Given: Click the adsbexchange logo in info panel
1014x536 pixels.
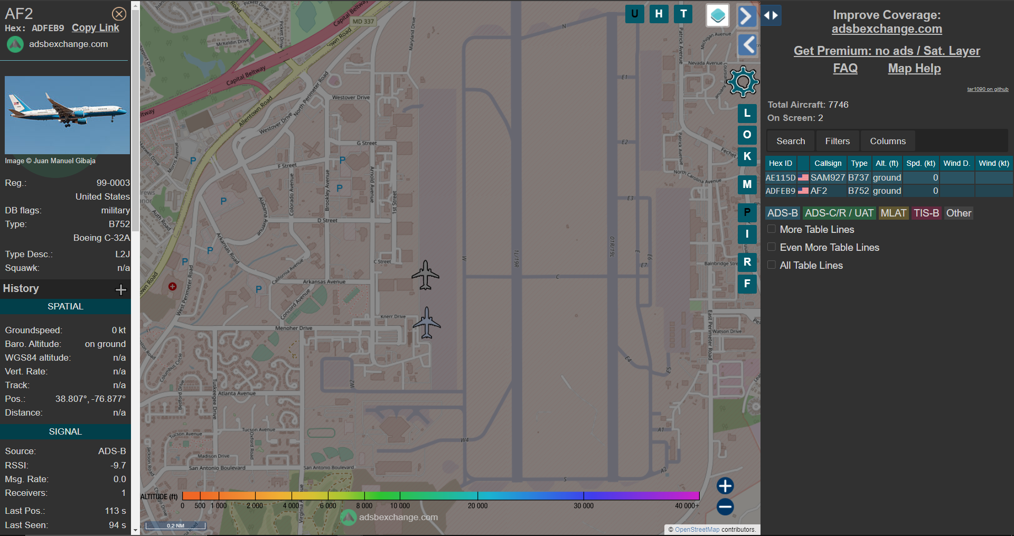Looking at the screenshot, I should coord(15,44).
